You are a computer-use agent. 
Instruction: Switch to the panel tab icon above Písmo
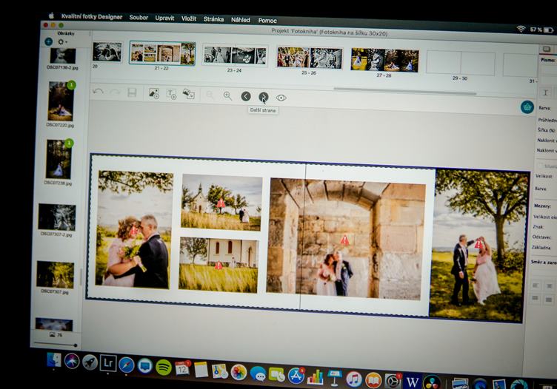[x=547, y=49]
